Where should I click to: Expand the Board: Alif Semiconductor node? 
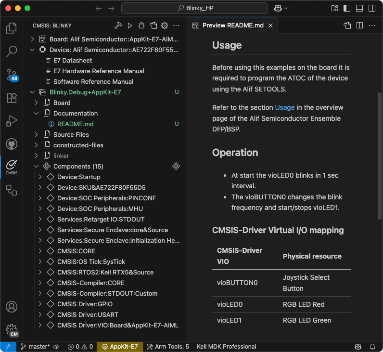click(x=32, y=39)
